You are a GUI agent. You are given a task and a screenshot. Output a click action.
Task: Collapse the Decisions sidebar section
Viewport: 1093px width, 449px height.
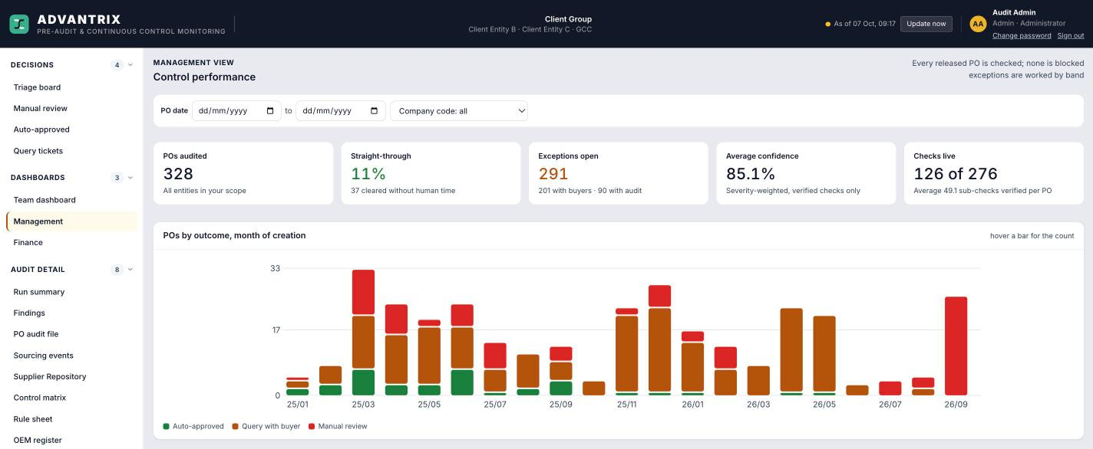coord(130,65)
